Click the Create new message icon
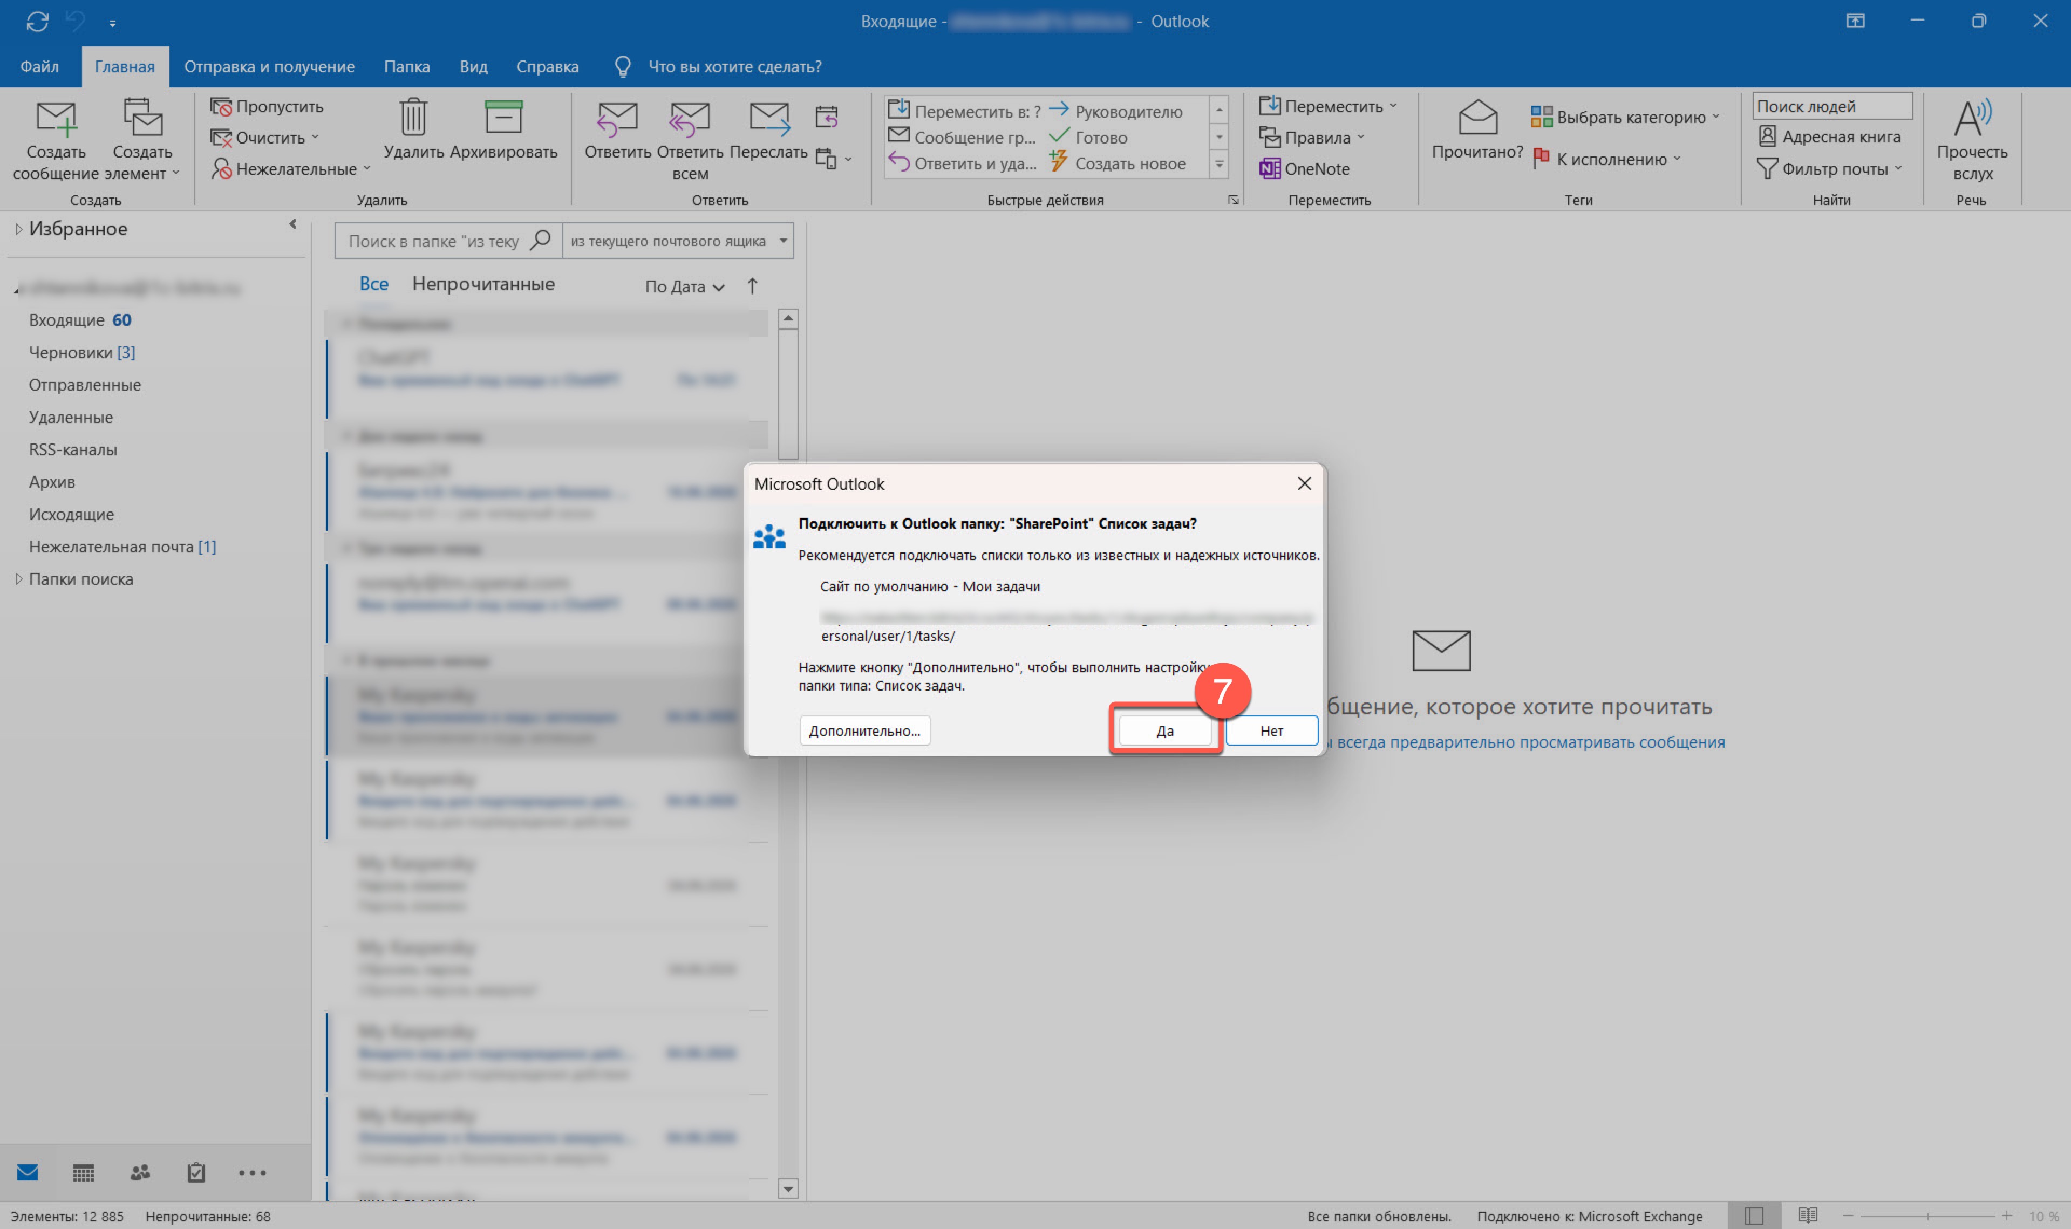 tap(56, 119)
